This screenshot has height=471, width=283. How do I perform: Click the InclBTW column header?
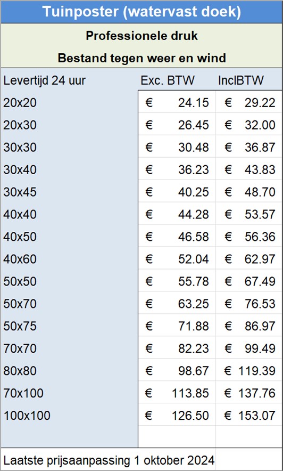tap(241, 80)
